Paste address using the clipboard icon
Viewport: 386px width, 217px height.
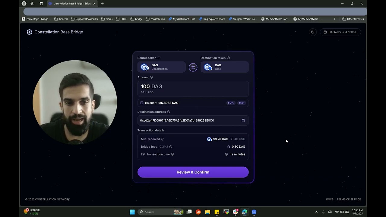(243, 121)
